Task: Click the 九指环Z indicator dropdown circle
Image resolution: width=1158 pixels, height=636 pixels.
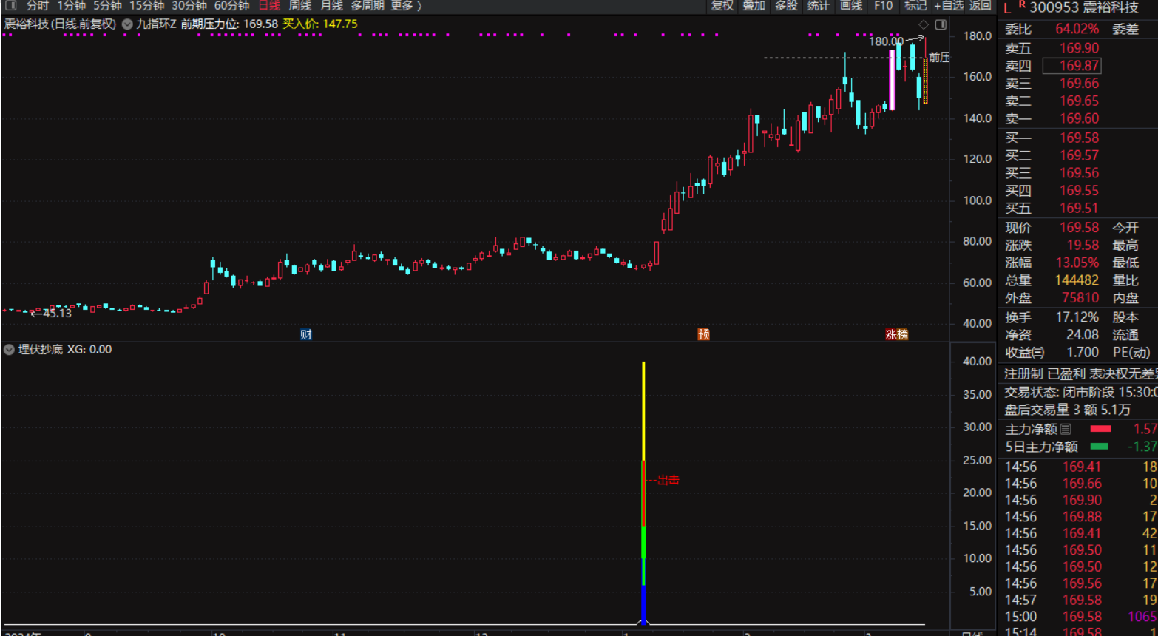Action: click(127, 24)
